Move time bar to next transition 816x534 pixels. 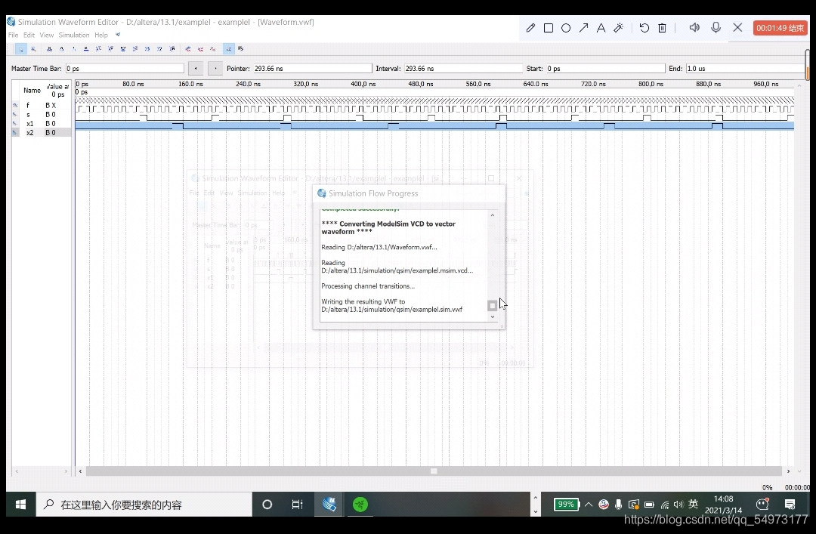coord(215,68)
